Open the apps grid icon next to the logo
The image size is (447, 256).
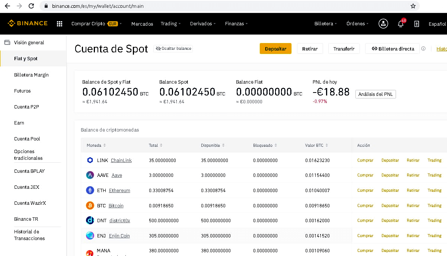pyautogui.click(x=59, y=23)
